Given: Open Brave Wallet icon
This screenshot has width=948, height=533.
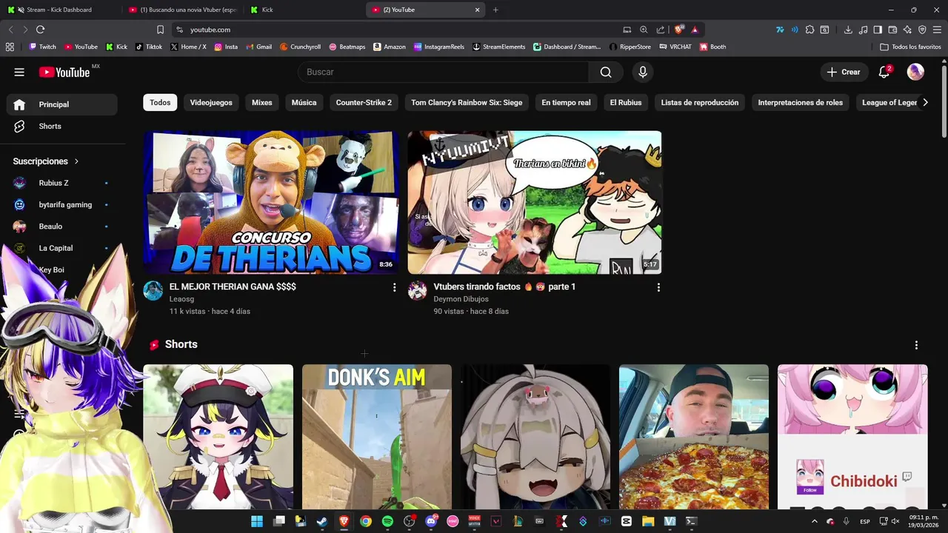Looking at the screenshot, I should pos(892,30).
